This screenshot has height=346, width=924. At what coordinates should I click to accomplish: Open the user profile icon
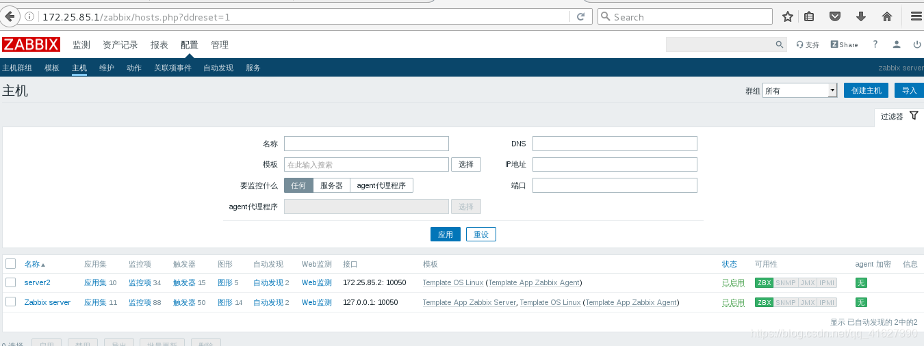click(897, 44)
